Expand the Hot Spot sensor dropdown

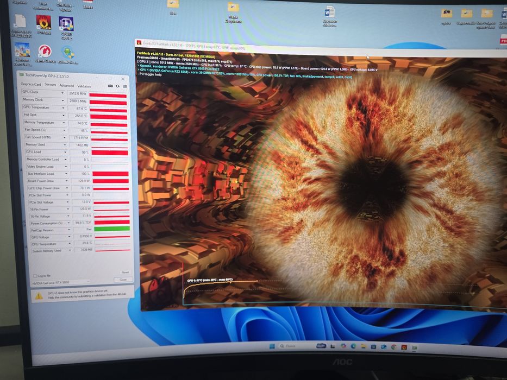point(63,115)
